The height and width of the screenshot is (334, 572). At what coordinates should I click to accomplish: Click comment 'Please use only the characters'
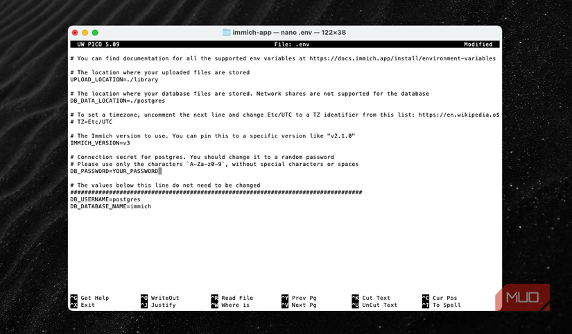[214, 164]
